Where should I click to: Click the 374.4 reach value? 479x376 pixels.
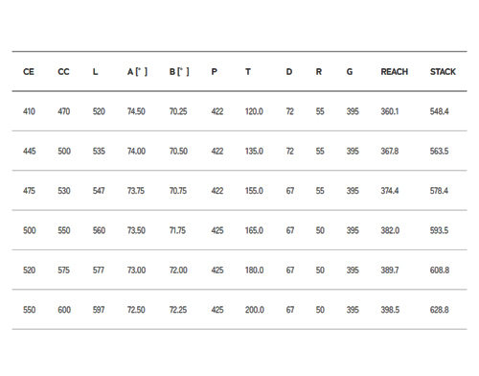pyautogui.click(x=390, y=191)
